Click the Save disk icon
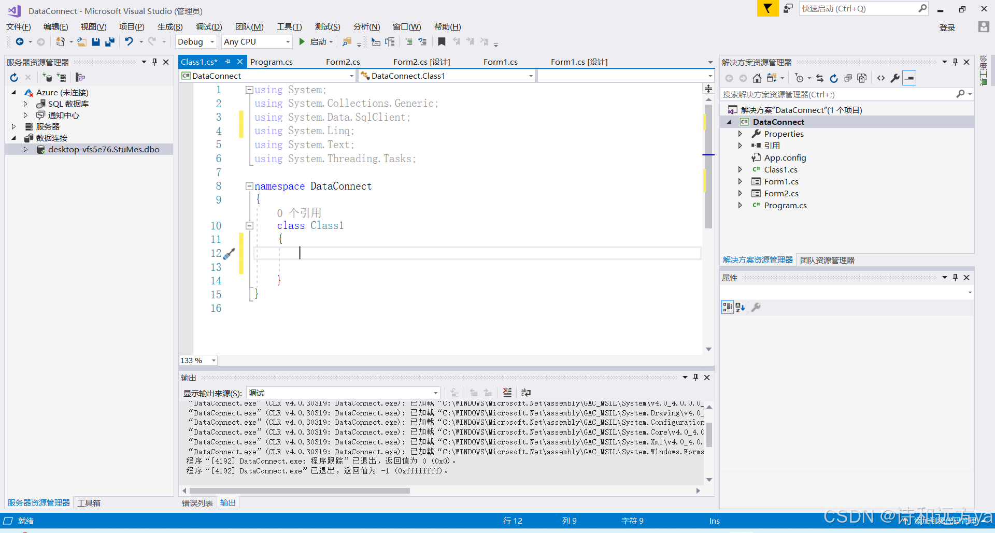The image size is (995, 533). 96,42
